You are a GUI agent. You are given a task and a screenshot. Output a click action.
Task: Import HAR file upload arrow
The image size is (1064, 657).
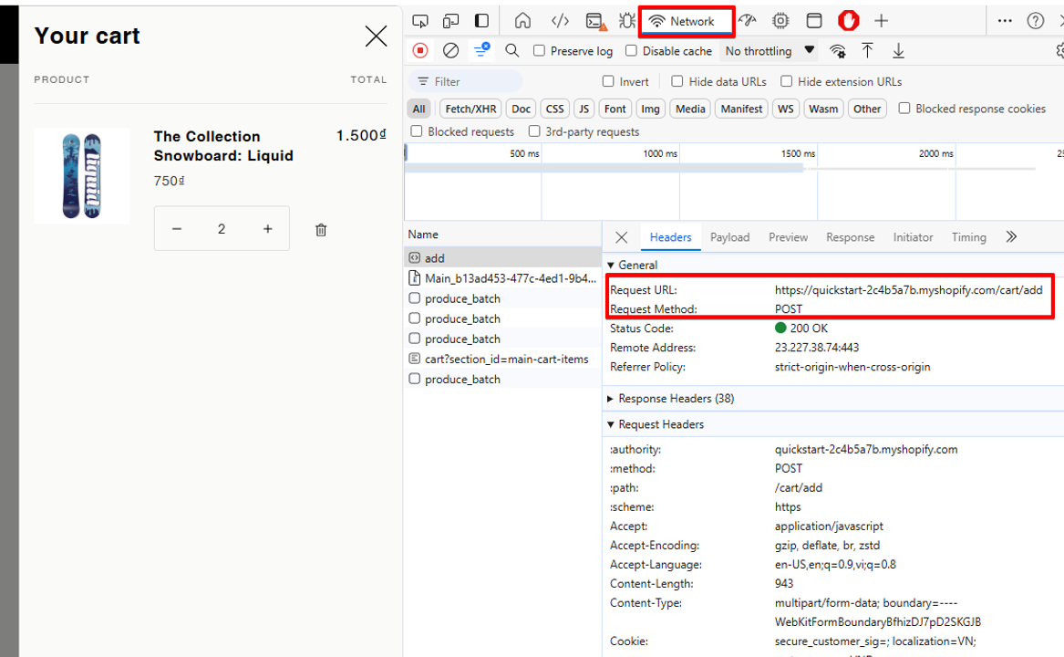pos(867,51)
